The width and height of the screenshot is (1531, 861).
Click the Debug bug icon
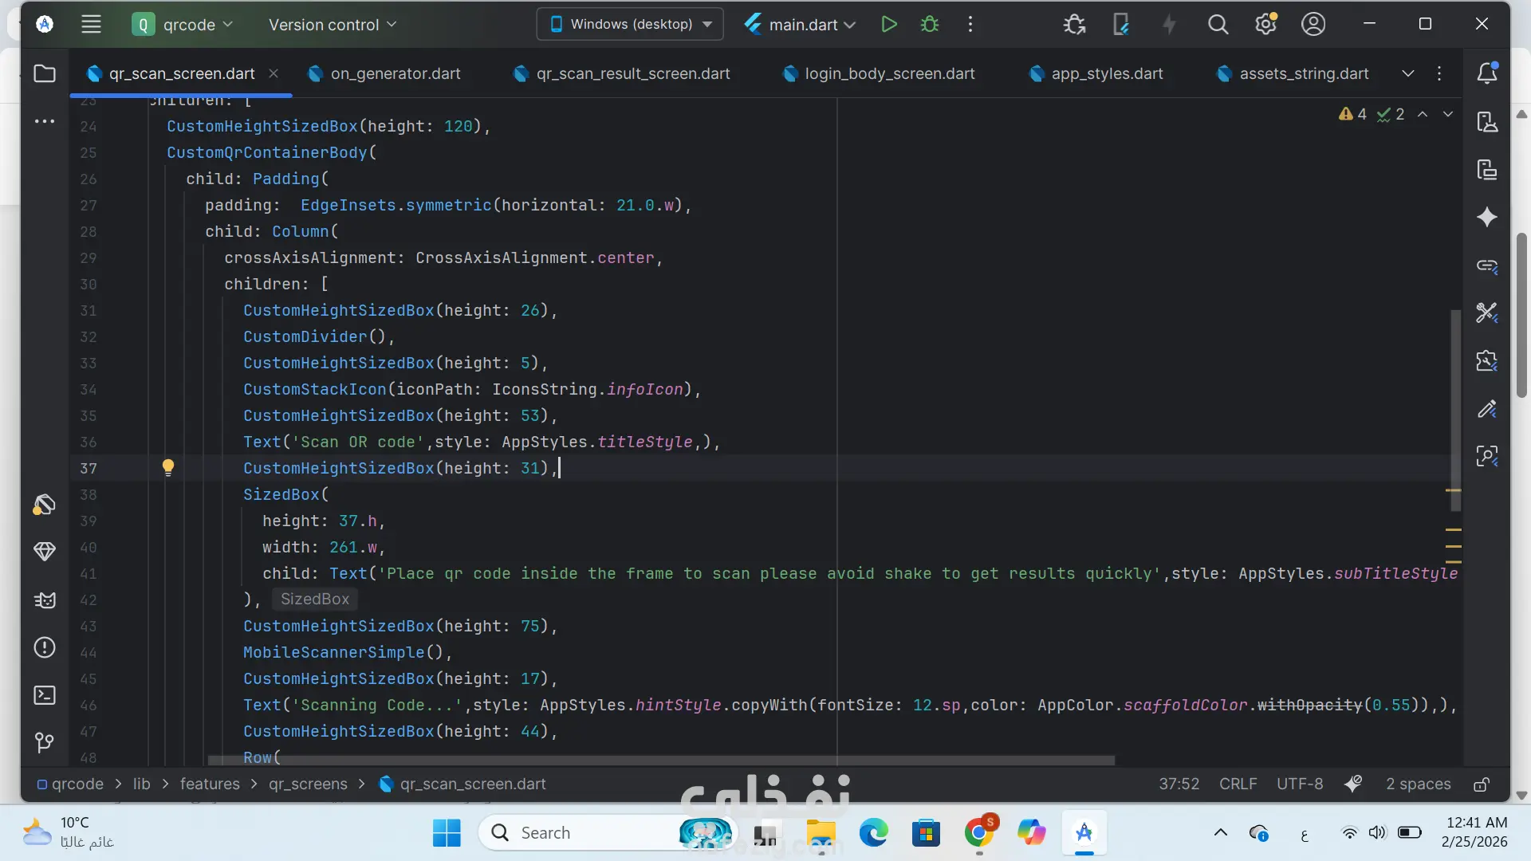[x=930, y=24]
